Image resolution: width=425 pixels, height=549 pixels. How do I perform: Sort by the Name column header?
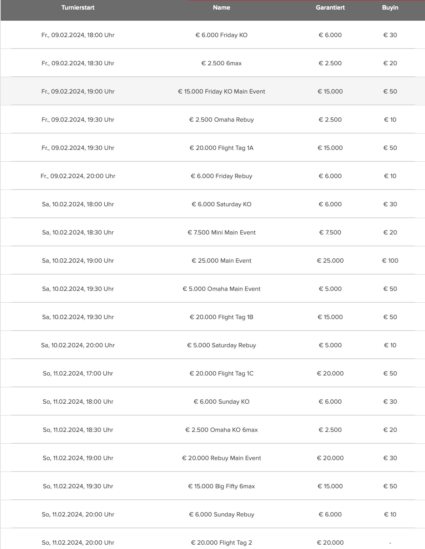click(221, 7)
